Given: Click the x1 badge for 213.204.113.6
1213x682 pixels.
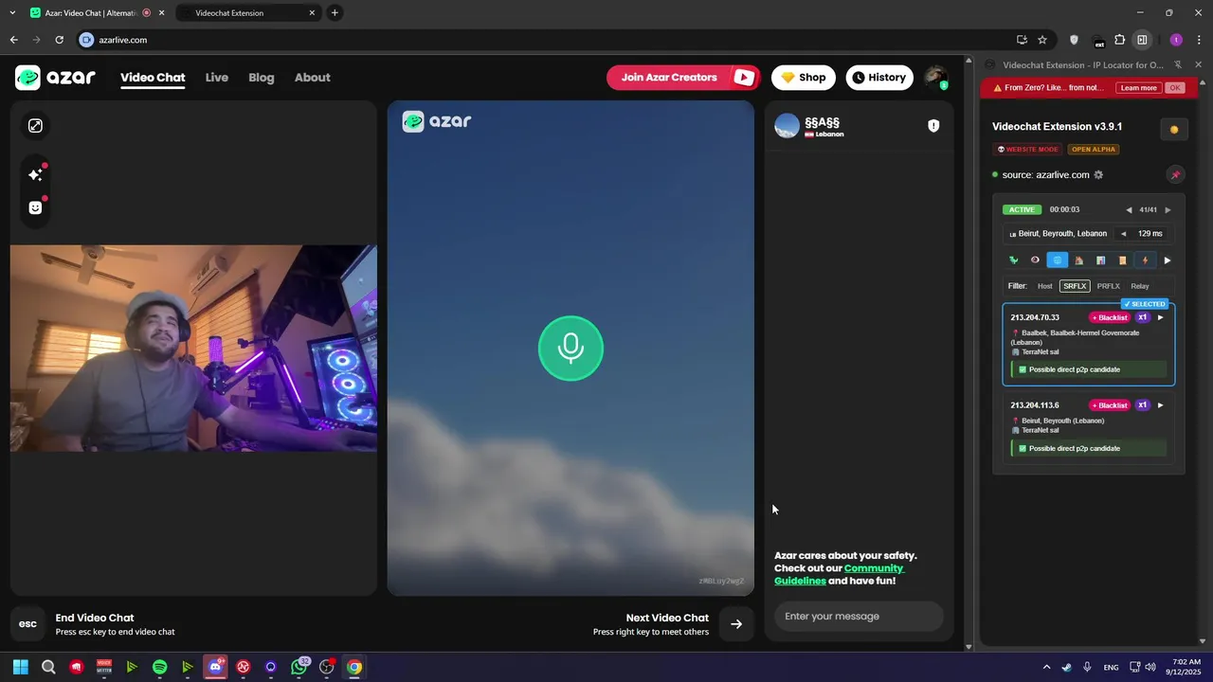Looking at the screenshot, I should [1142, 405].
